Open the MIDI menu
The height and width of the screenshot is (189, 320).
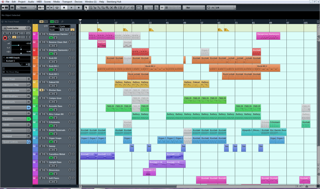39,2
